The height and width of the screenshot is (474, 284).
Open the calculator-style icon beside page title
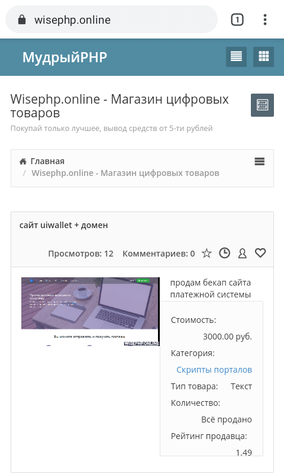(x=262, y=105)
